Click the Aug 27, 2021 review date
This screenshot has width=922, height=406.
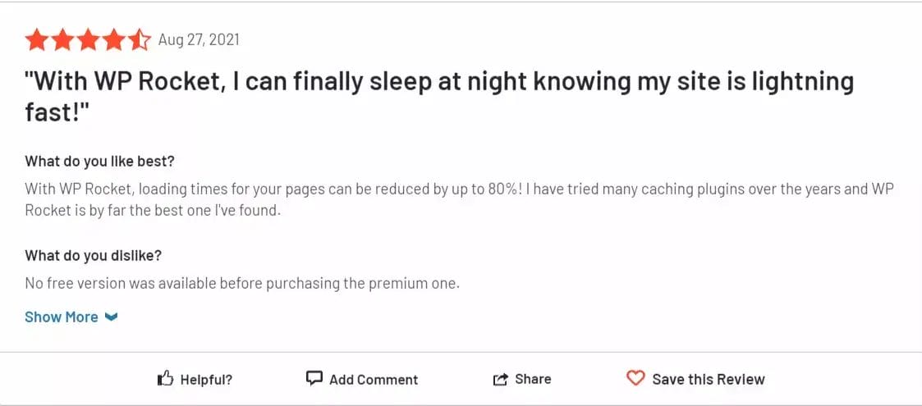[x=199, y=39]
